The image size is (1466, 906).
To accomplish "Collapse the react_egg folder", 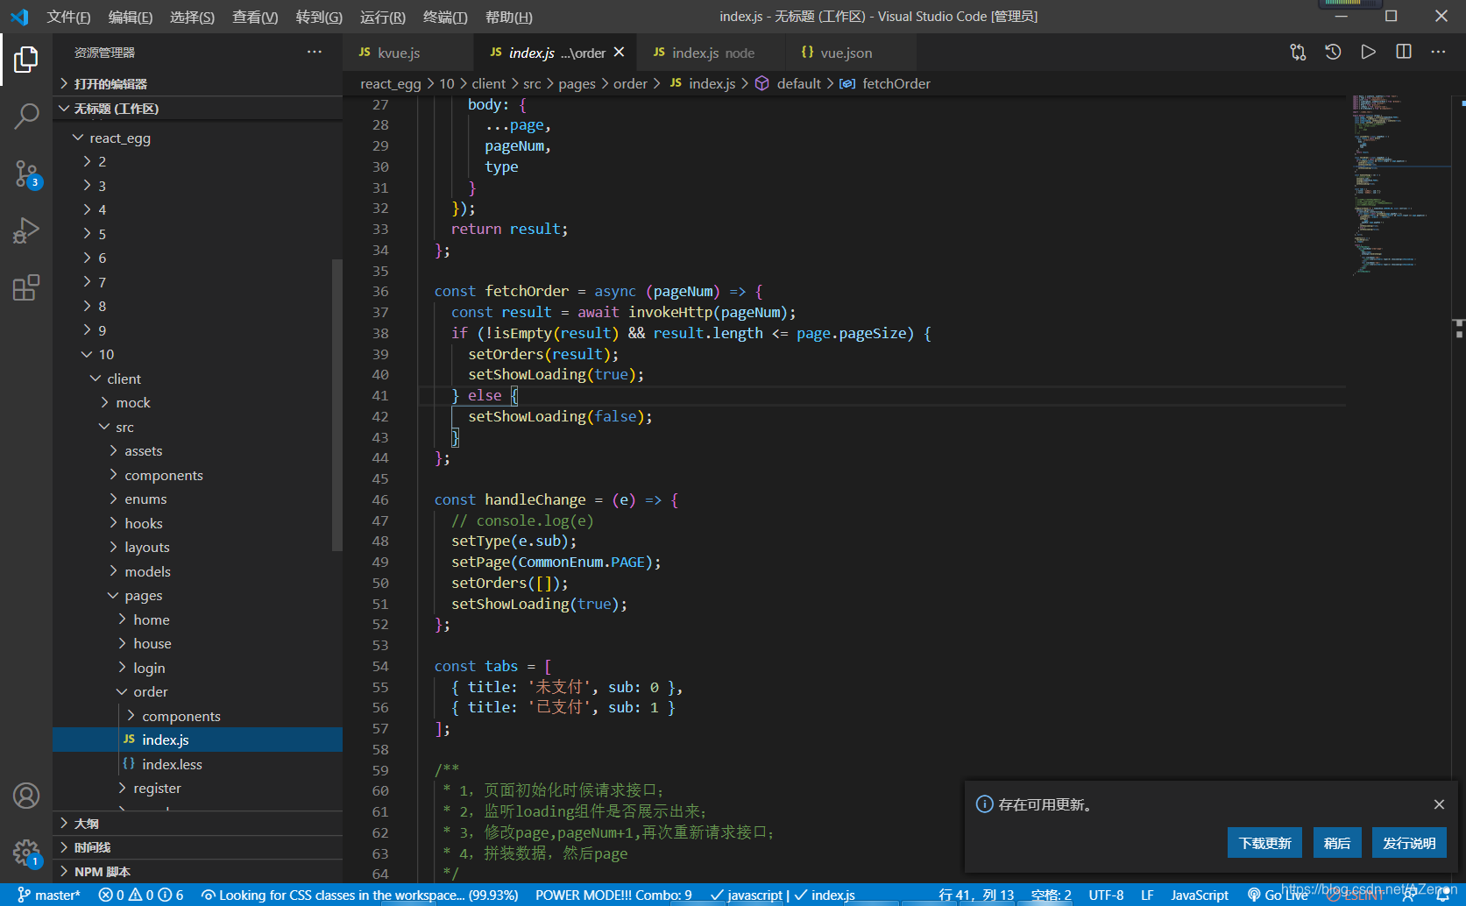I will point(197,138).
